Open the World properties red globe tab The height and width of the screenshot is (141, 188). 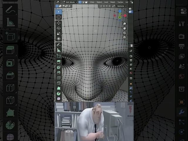[131, 73]
